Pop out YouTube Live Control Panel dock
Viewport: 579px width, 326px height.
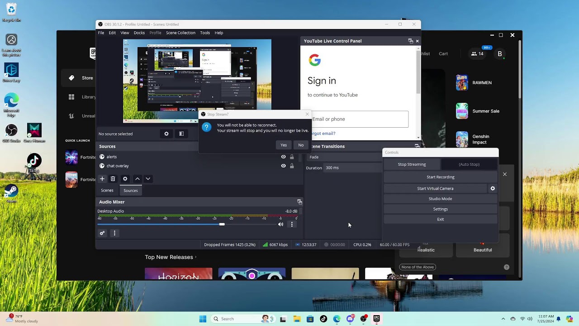(410, 41)
